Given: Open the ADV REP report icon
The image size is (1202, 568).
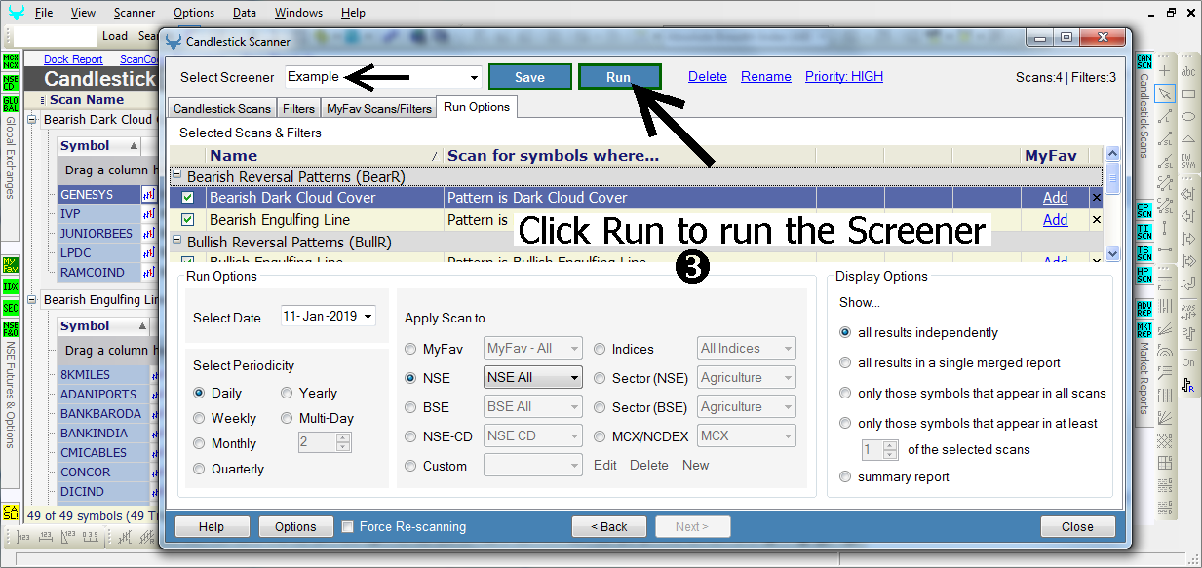Looking at the screenshot, I should coord(1144,308).
